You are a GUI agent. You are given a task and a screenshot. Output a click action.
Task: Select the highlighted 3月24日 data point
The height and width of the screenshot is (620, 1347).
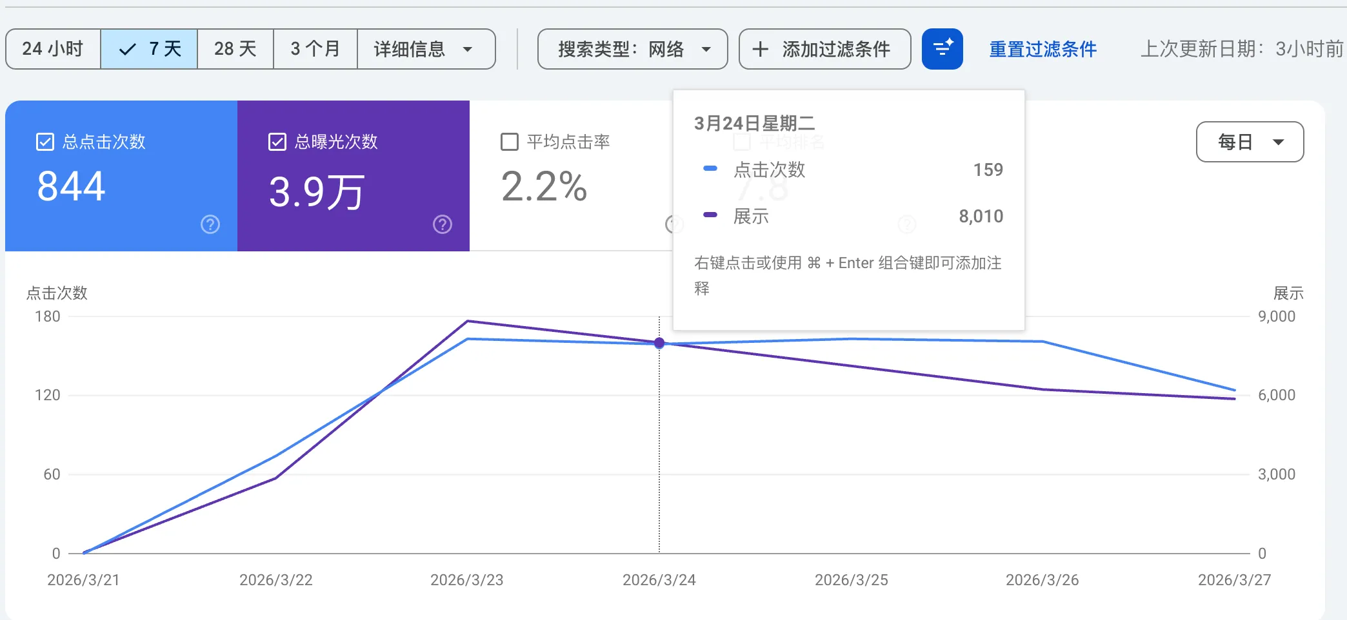(x=659, y=344)
